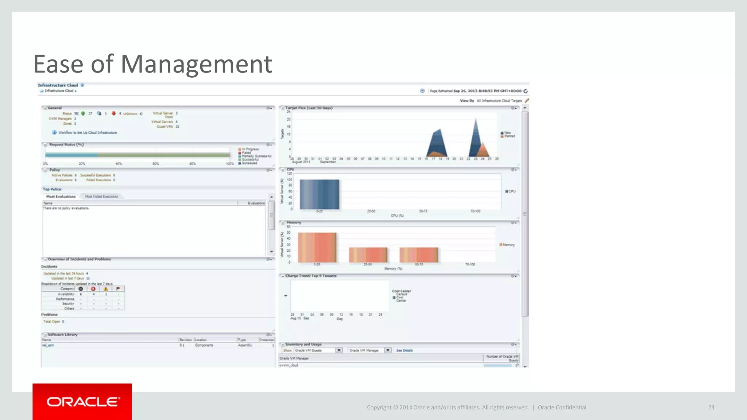The image size is (747, 420).
Task: Click the escalated red flag icon
Action: pos(118,289)
